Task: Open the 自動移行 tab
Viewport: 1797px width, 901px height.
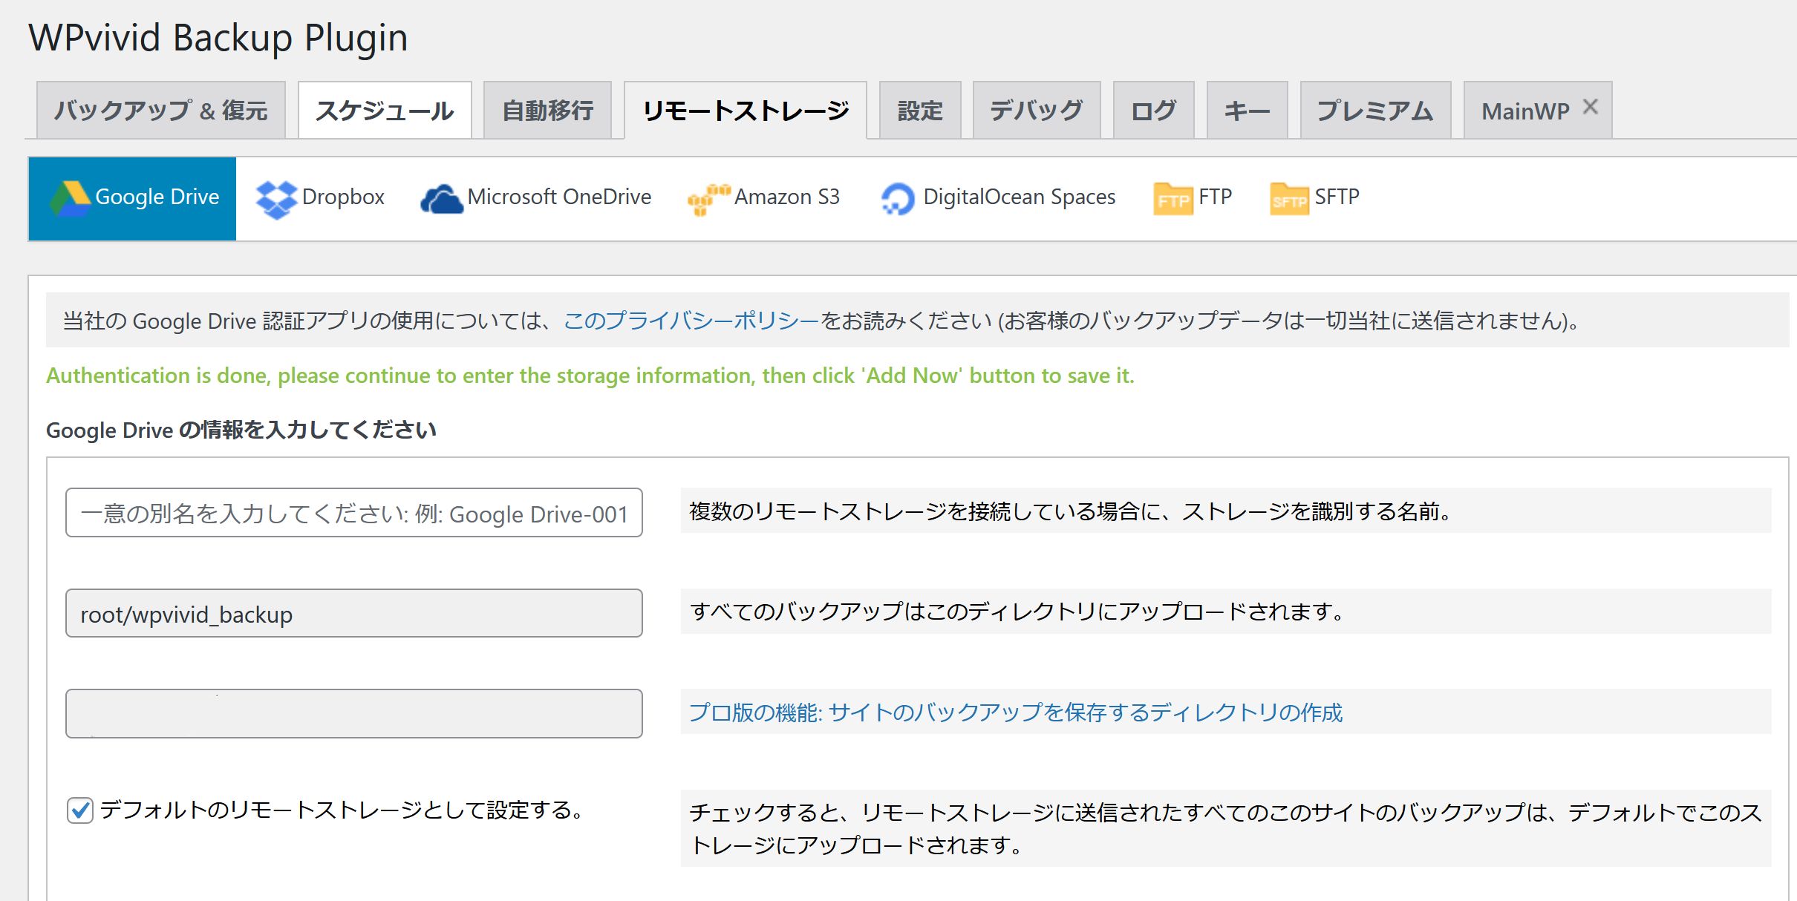Action: tap(548, 111)
